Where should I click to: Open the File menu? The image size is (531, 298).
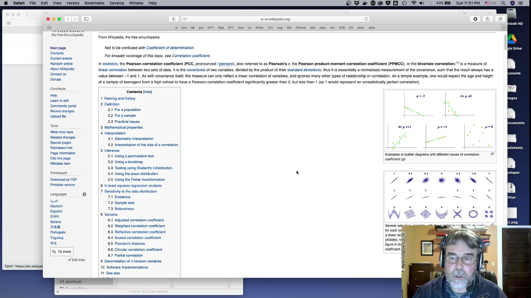[x=32, y=3]
